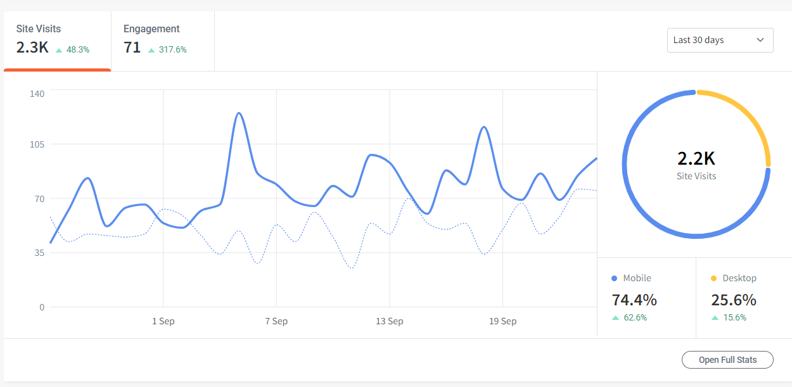This screenshot has width=792, height=387.
Task: Click the 1 Sep axis label
Action: pyautogui.click(x=163, y=322)
